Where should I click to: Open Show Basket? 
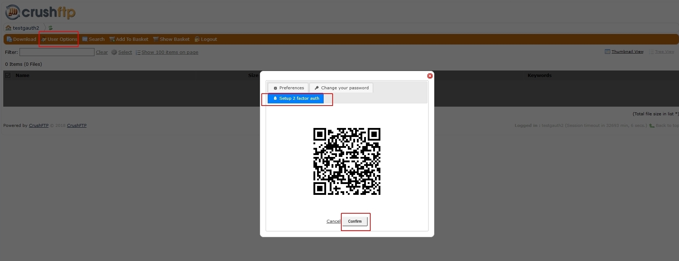coord(171,39)
